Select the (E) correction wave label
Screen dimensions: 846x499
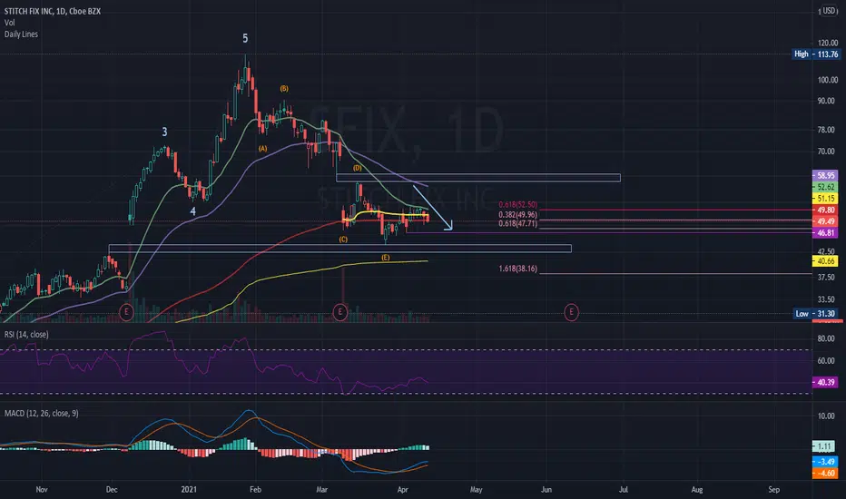(385, 258)
